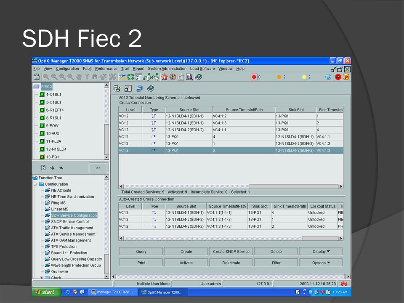Click the Huawei logo in status bar
The width and height of the screenshot is (404, 303).
(344, 284)
